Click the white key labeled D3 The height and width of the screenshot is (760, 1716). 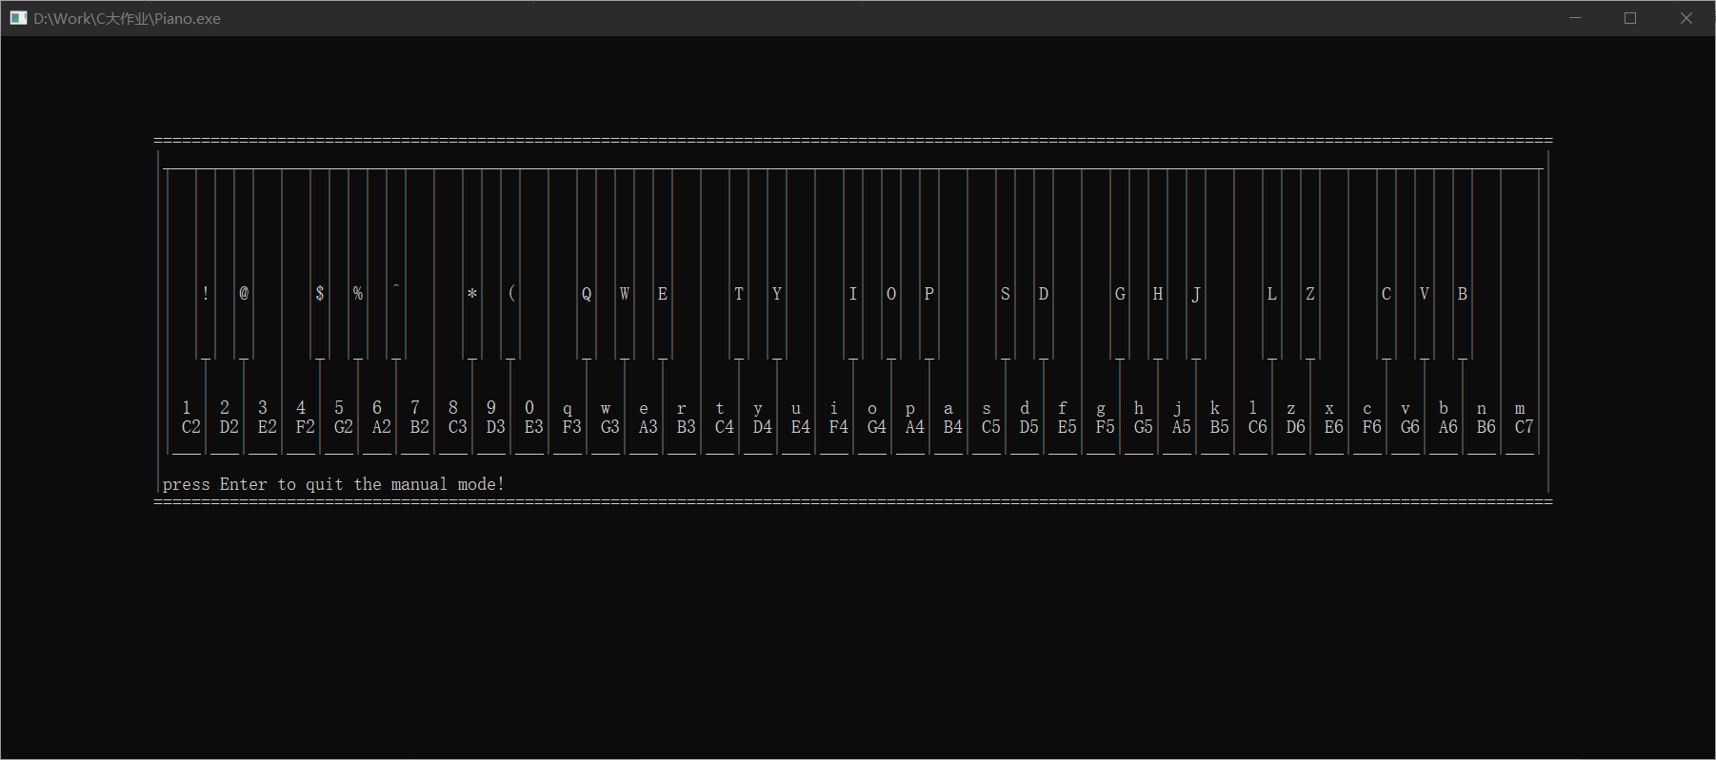pyautogui.click(x=491, y=419)
